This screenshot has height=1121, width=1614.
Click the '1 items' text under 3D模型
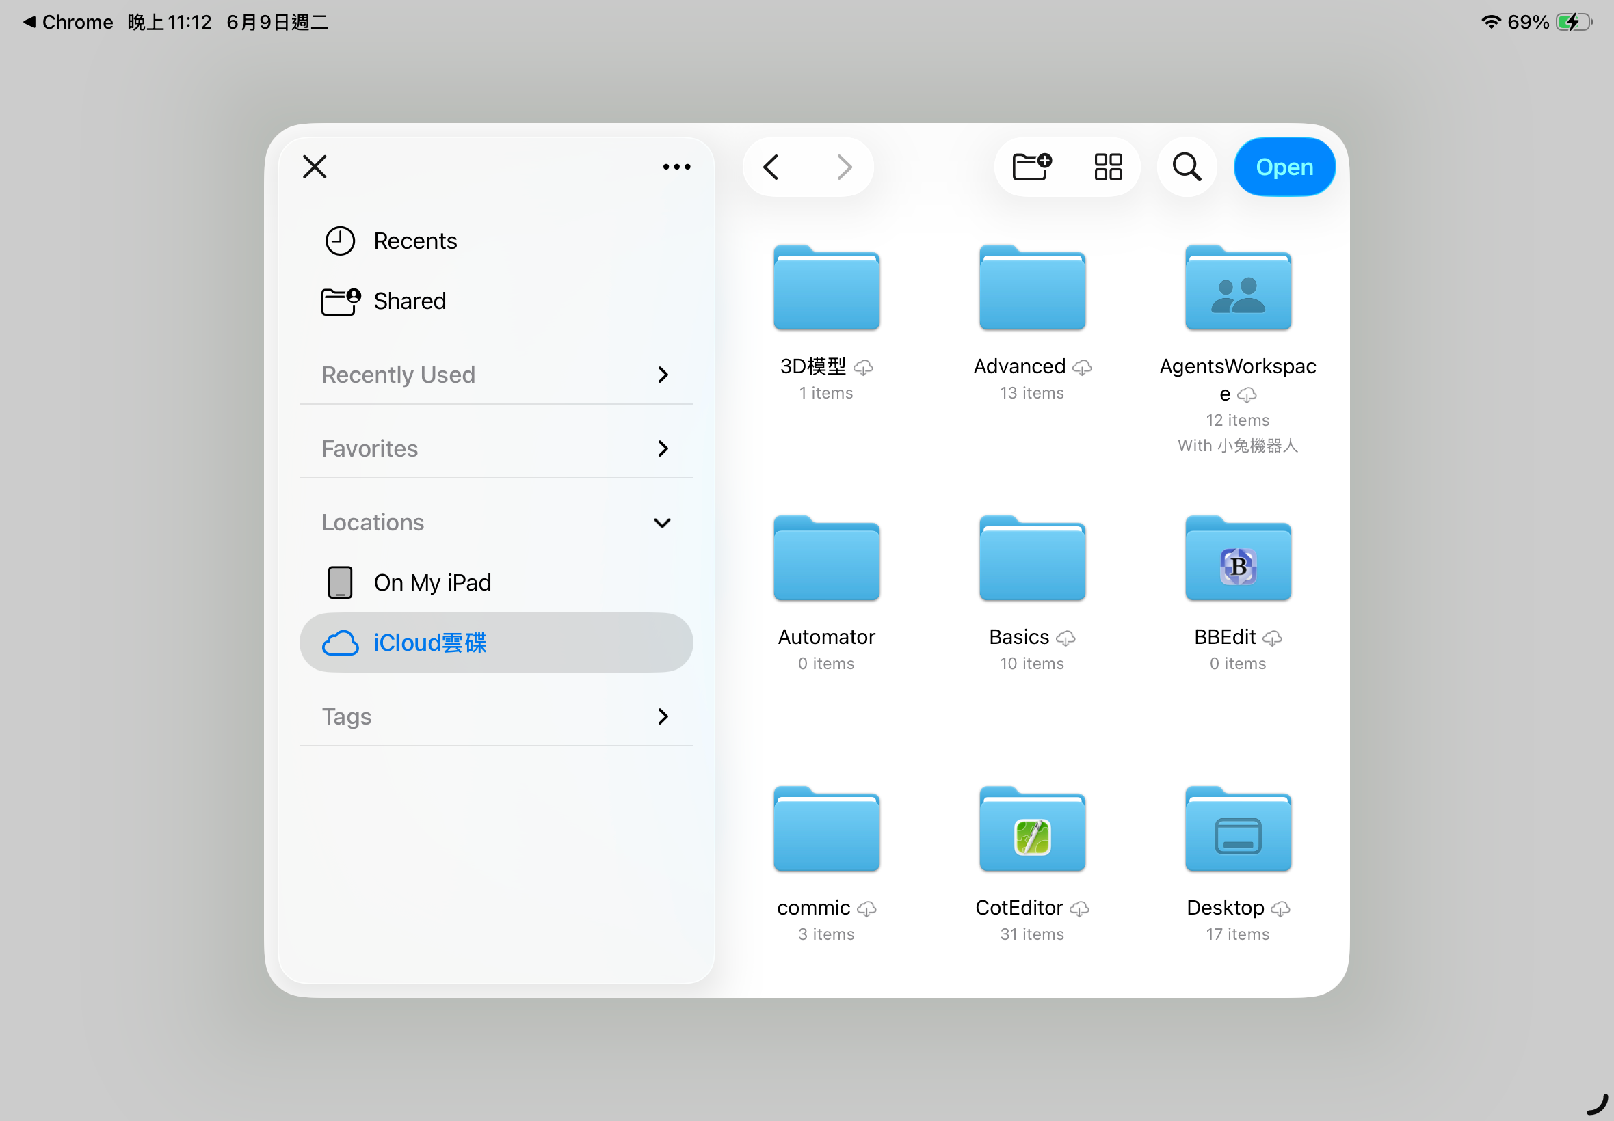pyautogui.click(x=825, y=392)
